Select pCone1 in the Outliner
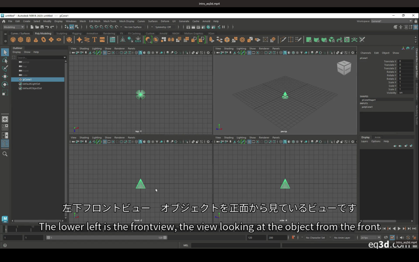The image size is (419, 262). [27, 80]
